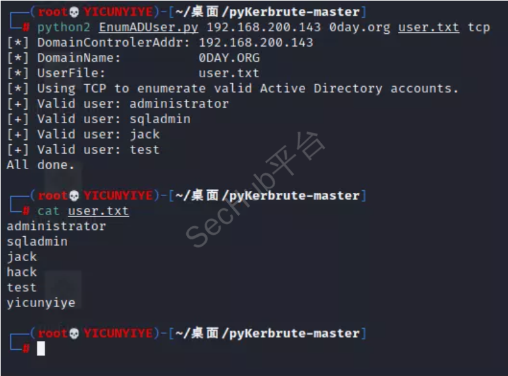The height and width of the screenshot is (376, 508).
Task: Click underlined user.txt in the python2 command
Action: coord(429,27)
